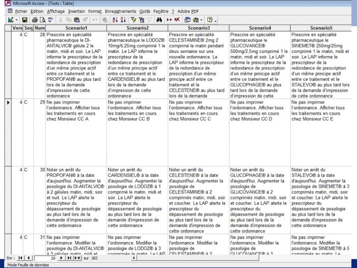Sort records descending Z to A
Screen dimensions: 357x268
click(x=123, y=20)
